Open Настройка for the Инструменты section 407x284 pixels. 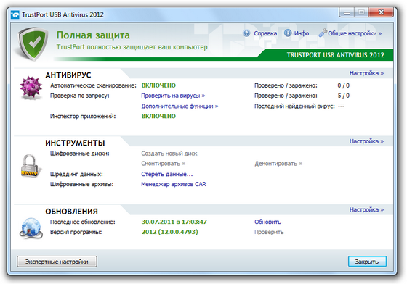pyautogui.click(x=366, y=141)
